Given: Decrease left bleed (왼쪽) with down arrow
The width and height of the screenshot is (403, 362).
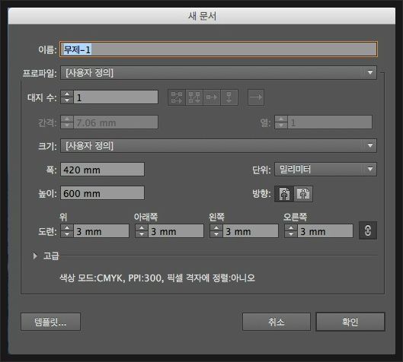Looking at the screenshot, I should coord(216,234).
